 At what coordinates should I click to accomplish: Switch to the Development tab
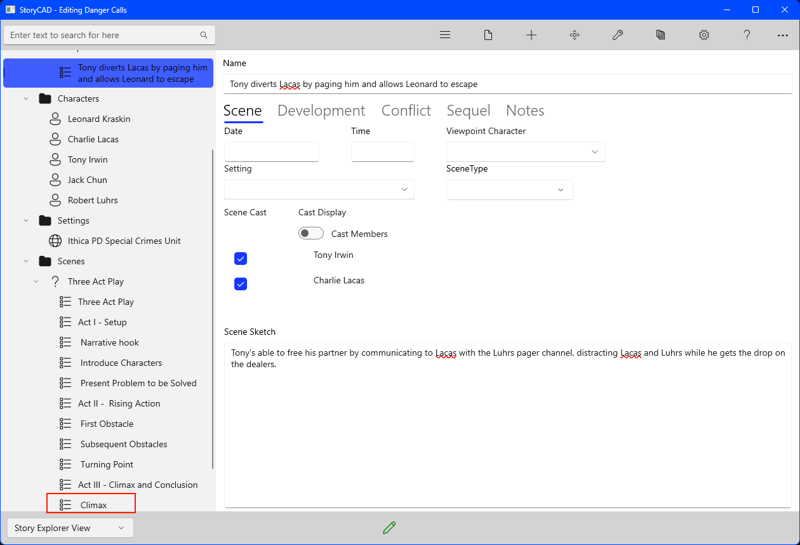[x=321, y=111]
